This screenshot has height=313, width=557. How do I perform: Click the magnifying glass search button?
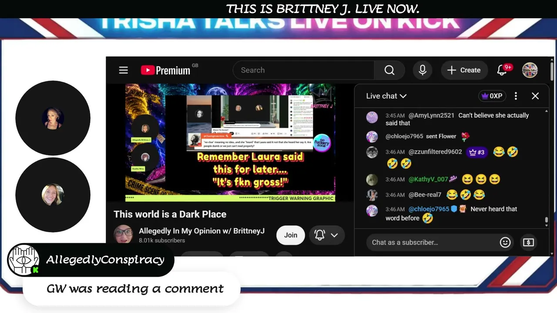click(389, 70)
